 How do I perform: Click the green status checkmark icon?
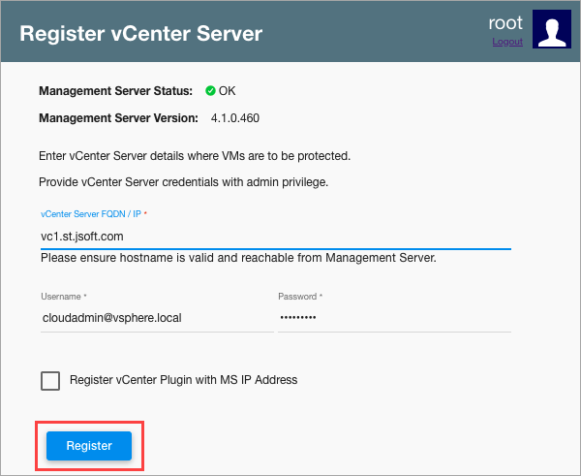point(210,91)
